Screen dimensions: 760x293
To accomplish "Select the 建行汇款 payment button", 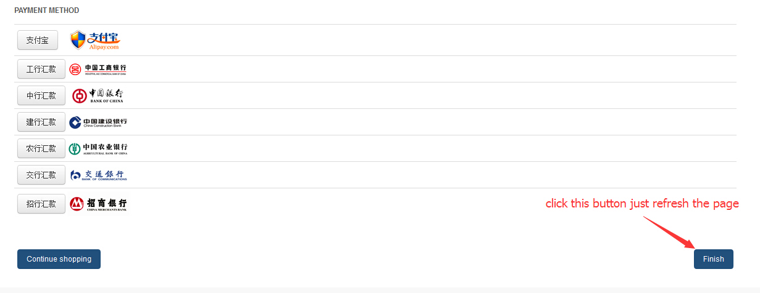I will tap(41, 122).
